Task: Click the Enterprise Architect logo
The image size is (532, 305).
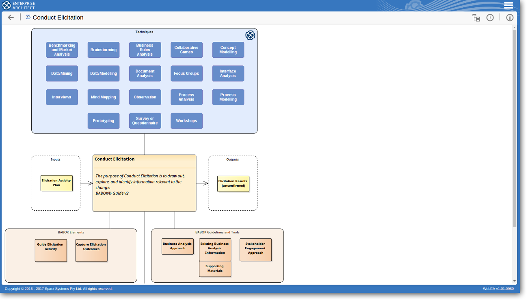Action: pos(19,5)
